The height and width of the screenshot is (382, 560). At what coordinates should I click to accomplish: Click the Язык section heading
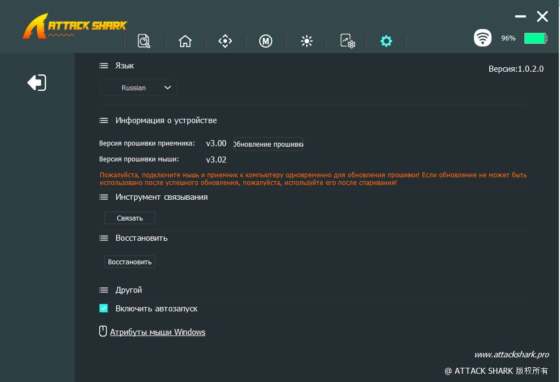coord(124,66)
